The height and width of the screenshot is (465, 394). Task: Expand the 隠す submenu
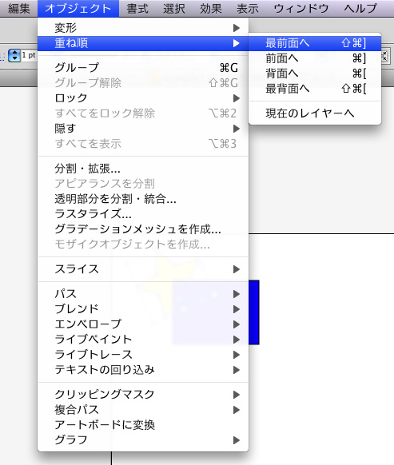click(143, 129)
